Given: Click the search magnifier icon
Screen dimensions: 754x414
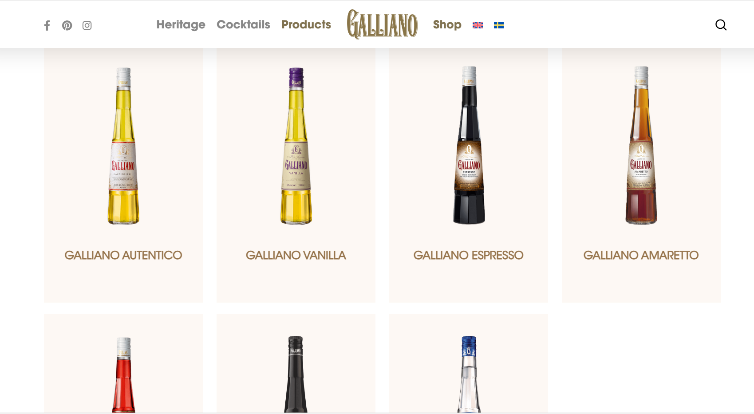Looking at the screenshot, I should coord(721,25).
